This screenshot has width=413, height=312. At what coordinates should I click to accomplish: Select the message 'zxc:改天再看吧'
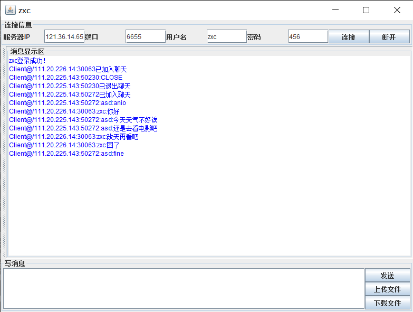pyautogui.click(x=74, y=137)
